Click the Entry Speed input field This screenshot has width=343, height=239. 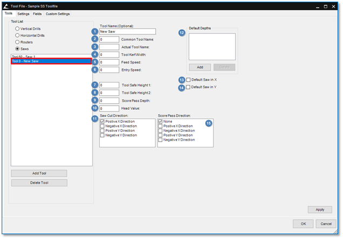click(x=109, y=70)
